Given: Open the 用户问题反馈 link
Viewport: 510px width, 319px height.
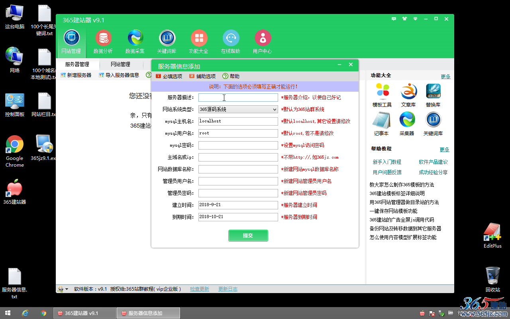Looking at the screenshot, I should tap(387, 172).
